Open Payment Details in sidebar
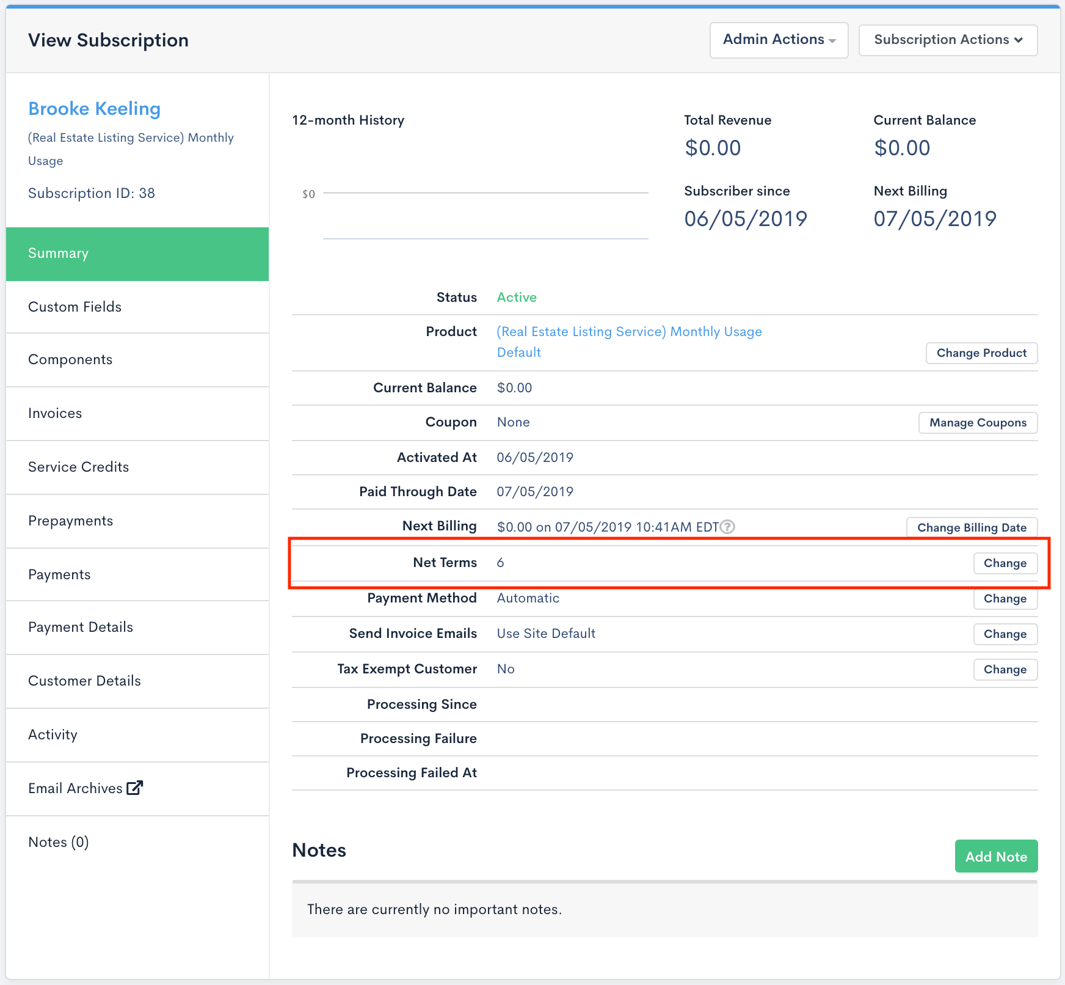Viewport: 1065px width, 985px height. click(137, 628)
